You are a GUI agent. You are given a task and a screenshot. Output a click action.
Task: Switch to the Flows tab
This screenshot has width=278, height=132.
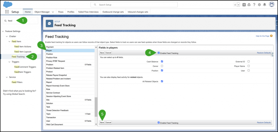tap(61, 12)
